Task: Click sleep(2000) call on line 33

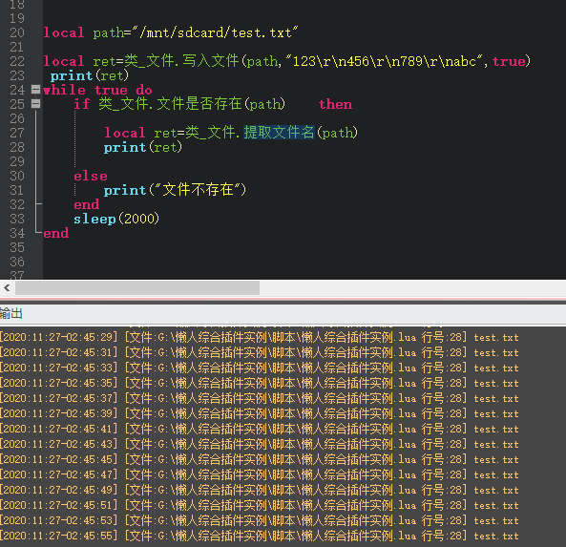Action: [116, 219]
